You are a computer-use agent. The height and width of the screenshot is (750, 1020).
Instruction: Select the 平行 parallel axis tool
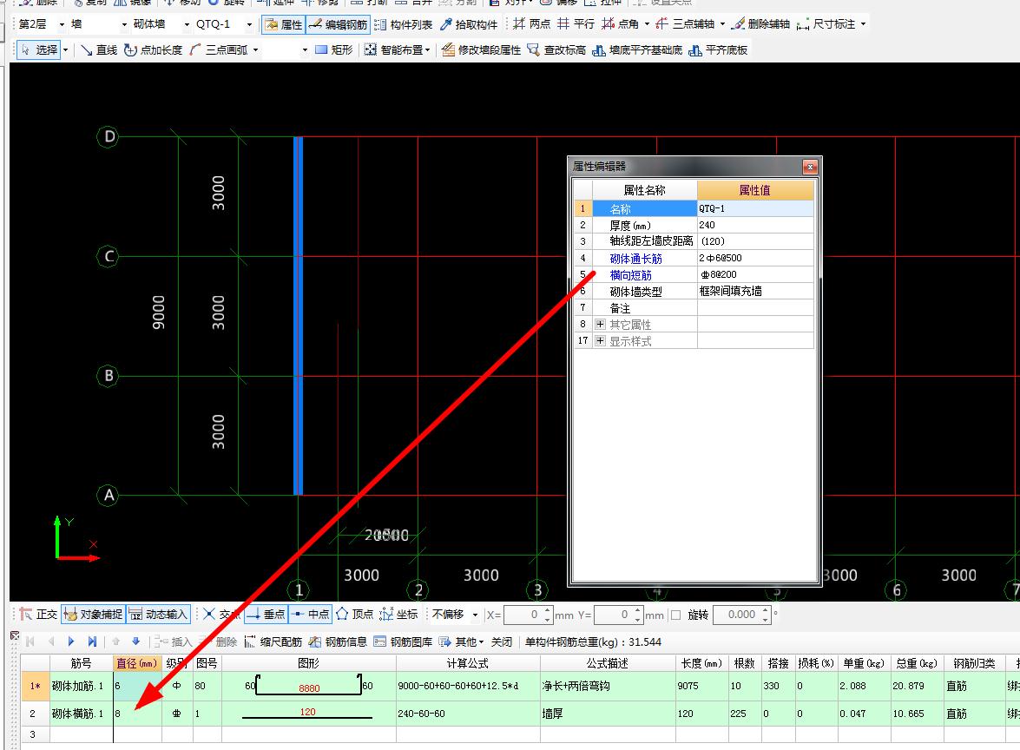click(x=576, y=24)
